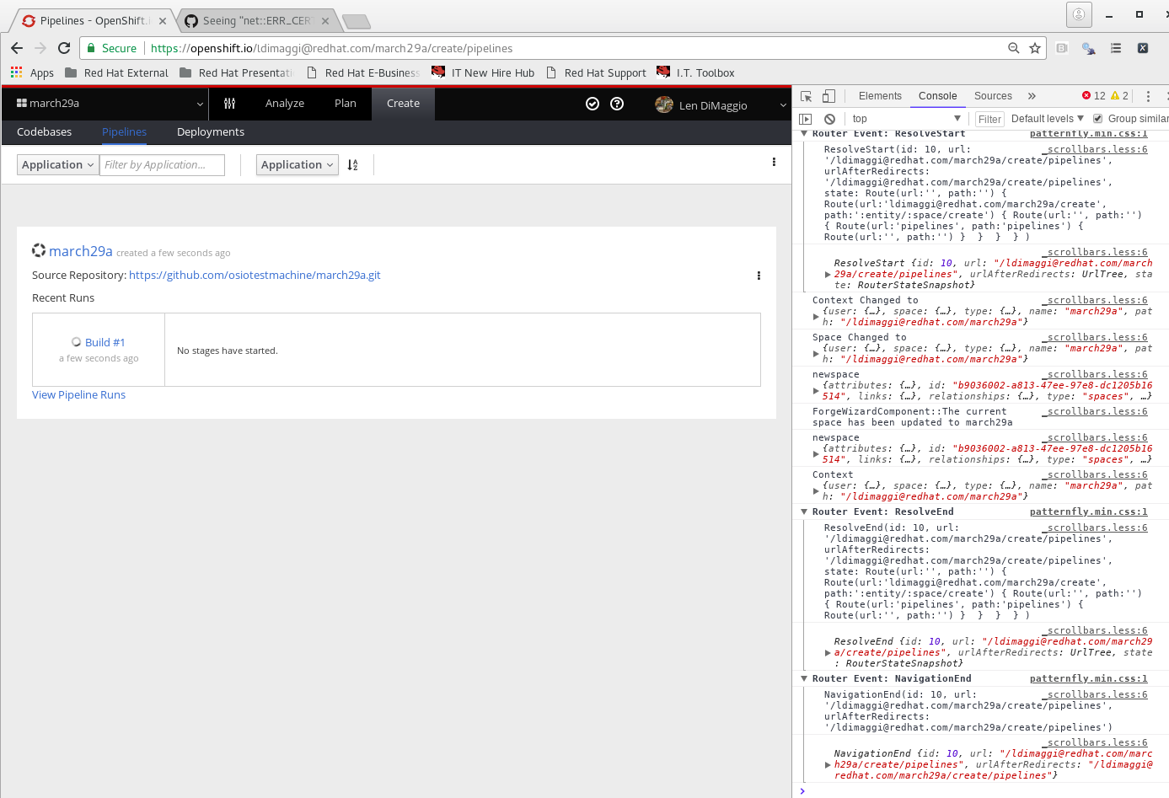Switch to the Deployments tab
This screenshot has width=1169, height=798.
pyautogui.click(x=210, y=131)
